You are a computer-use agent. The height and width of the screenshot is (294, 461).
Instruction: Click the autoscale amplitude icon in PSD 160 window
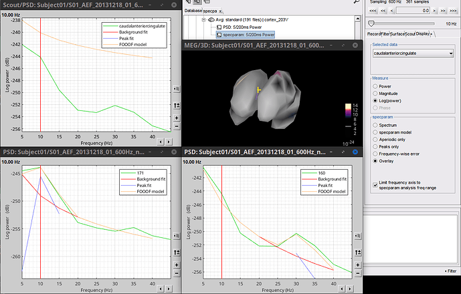coord(358,253)
